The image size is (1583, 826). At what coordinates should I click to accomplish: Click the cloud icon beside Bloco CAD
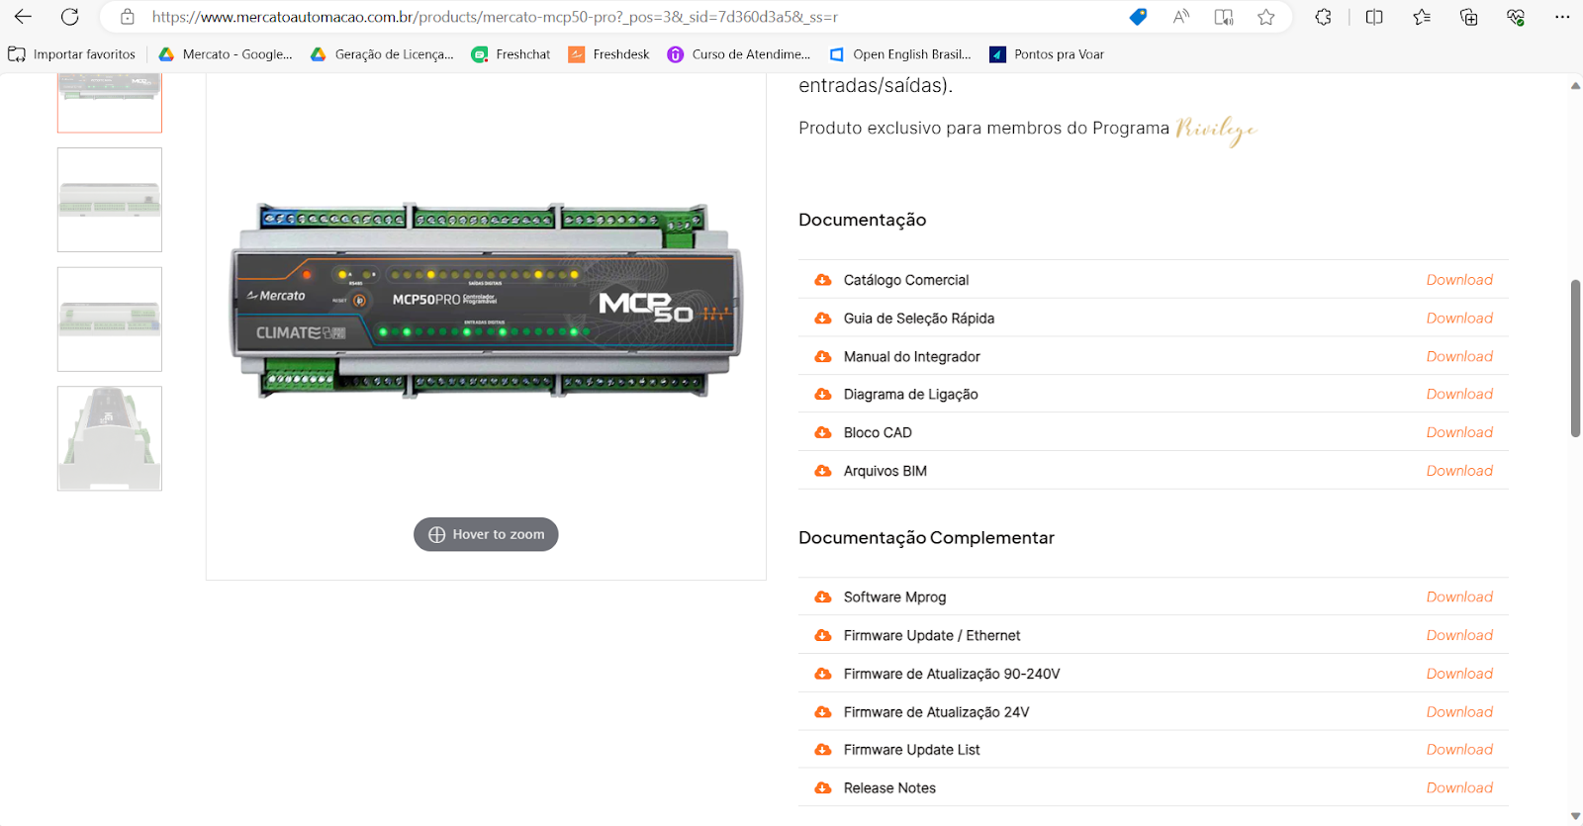coord(822,432)
